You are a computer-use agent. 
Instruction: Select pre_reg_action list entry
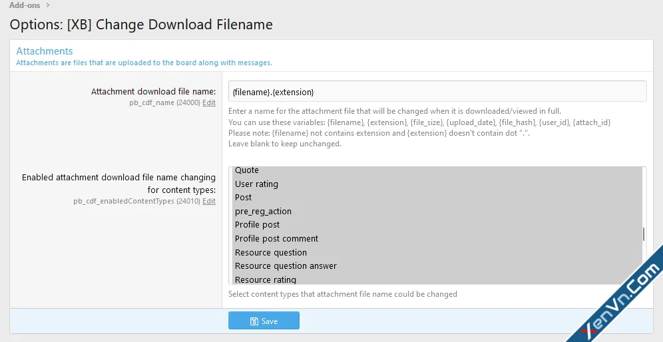[436, 212]
